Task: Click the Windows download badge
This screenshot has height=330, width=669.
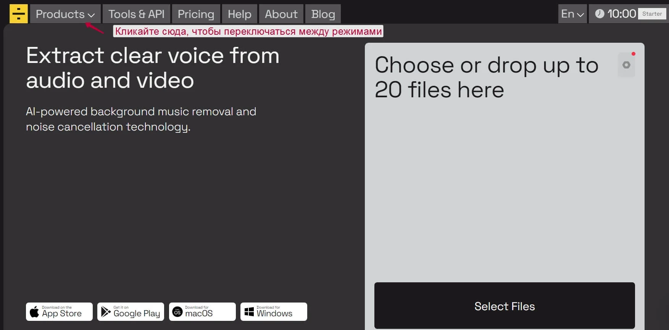Action: (x=274, y=312)
